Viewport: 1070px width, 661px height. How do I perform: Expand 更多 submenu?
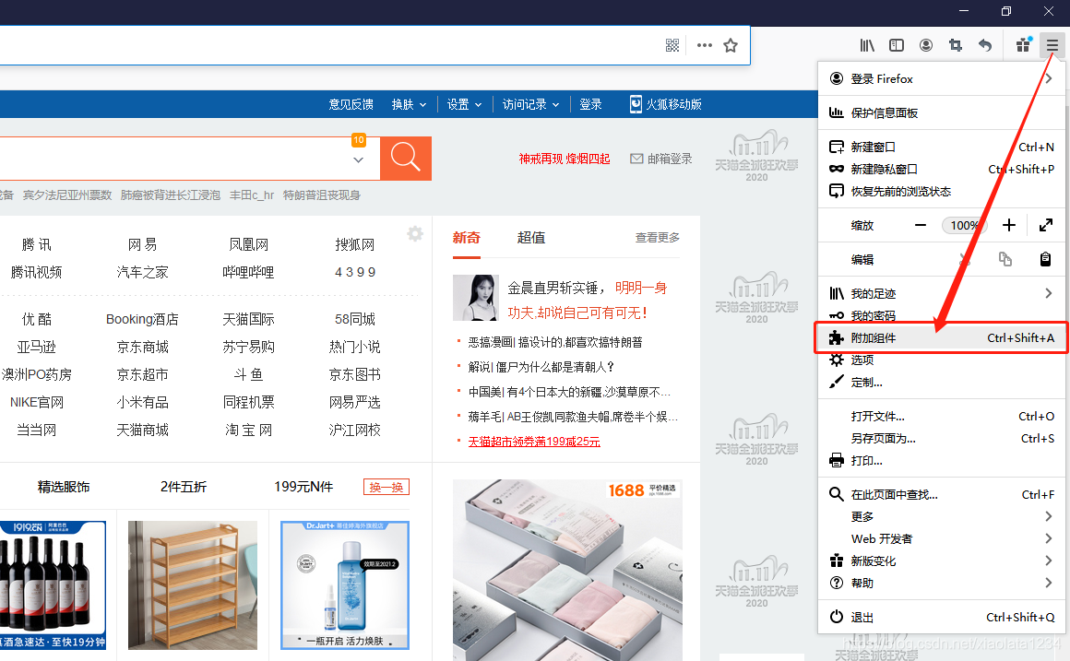tap(942, 516)
